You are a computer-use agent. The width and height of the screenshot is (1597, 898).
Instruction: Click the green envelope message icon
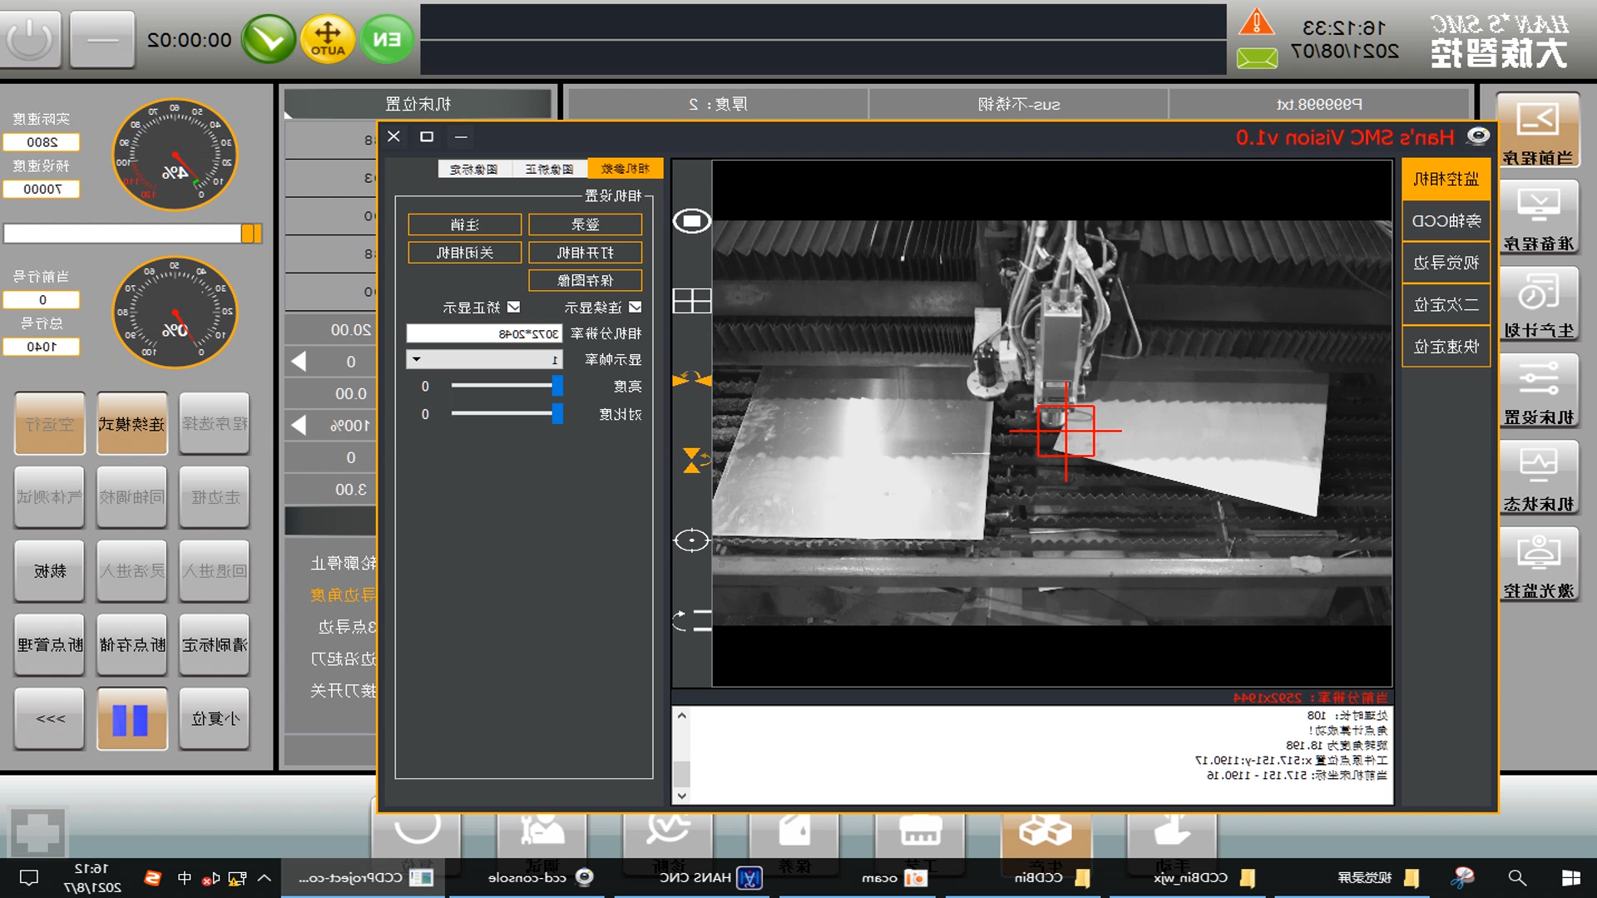coord(1257,58)
